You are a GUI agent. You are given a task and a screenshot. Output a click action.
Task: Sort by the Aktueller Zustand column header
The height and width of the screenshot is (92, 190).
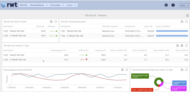tap(110, 26)
